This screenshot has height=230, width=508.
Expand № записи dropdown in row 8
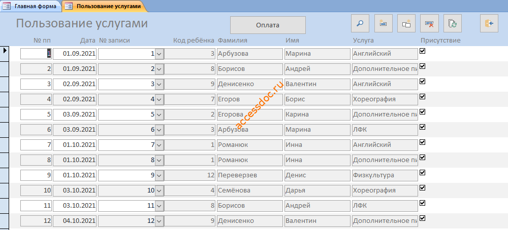(159, 160)
